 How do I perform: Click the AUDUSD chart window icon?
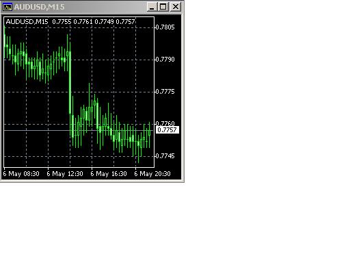(8, 7)
